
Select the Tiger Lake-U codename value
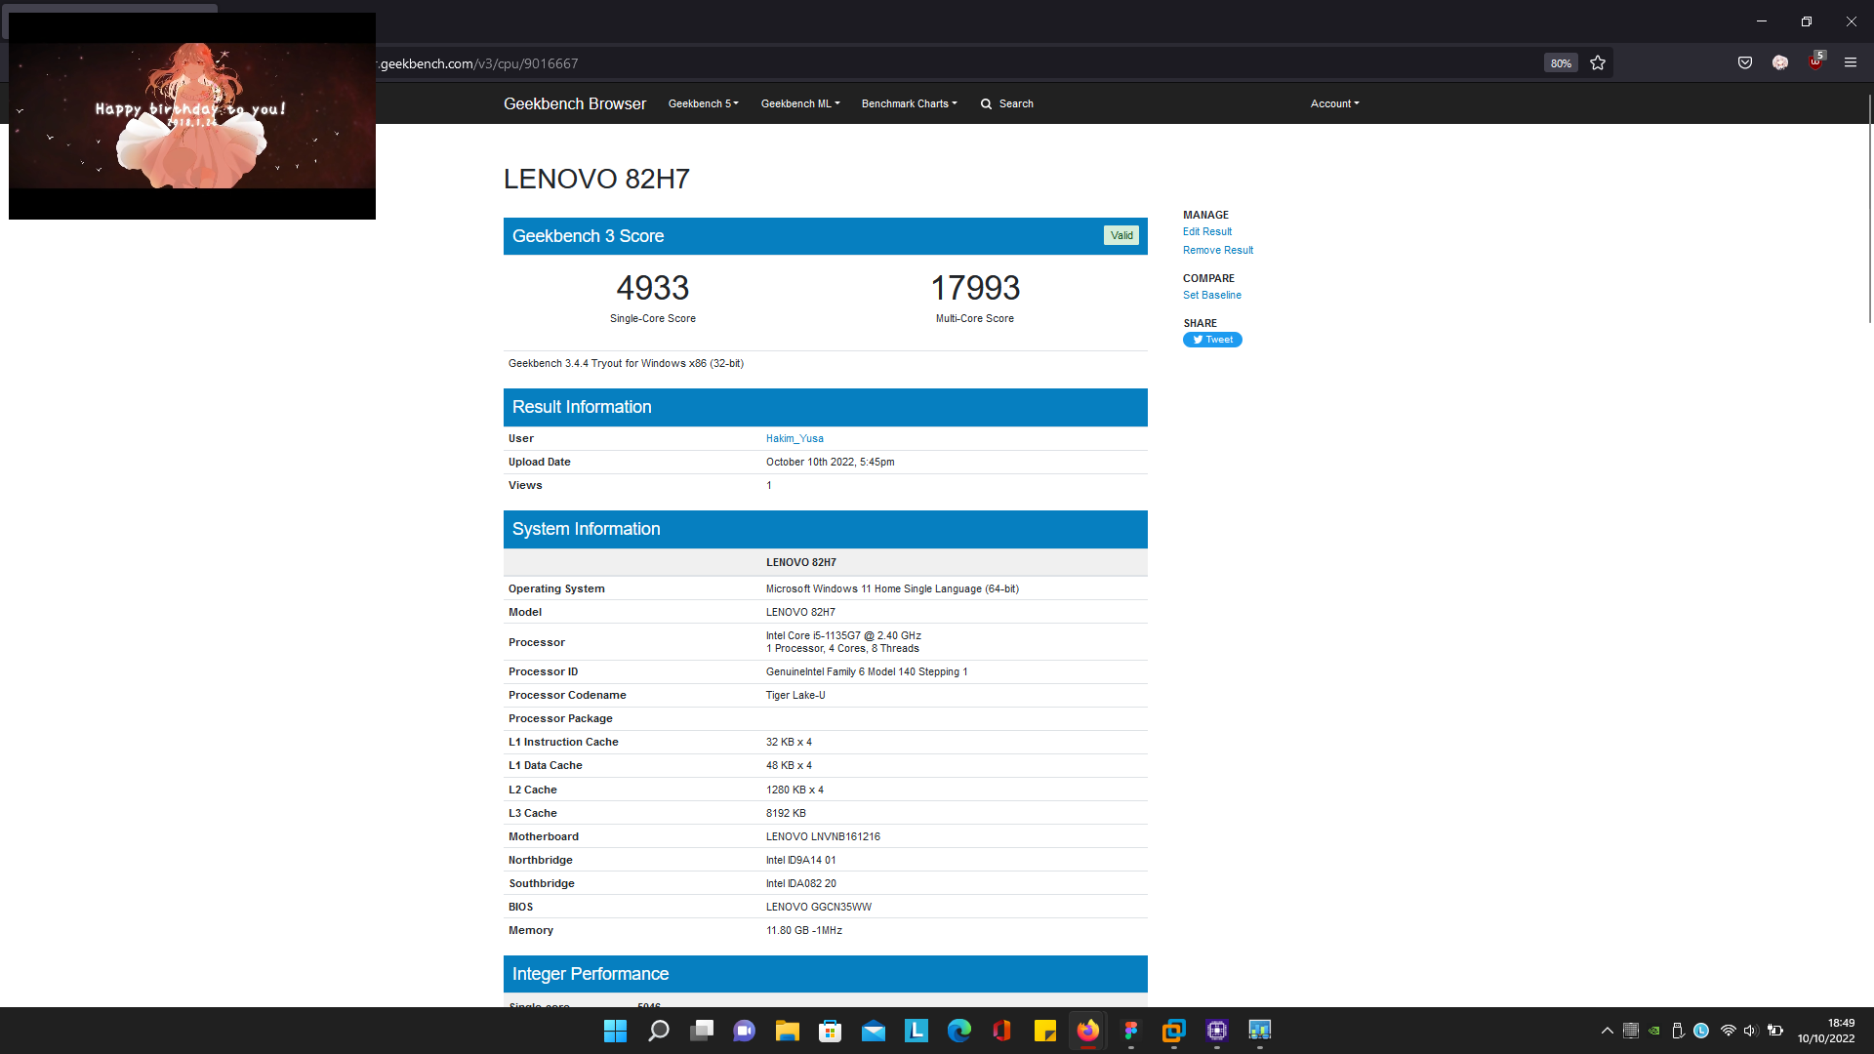tap(795, 696)
